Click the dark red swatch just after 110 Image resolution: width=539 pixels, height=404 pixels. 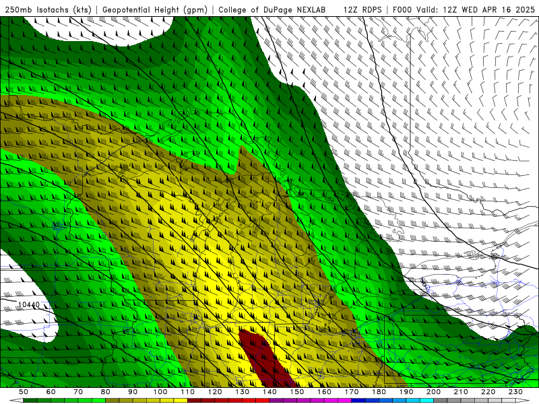tap(194, 400)
